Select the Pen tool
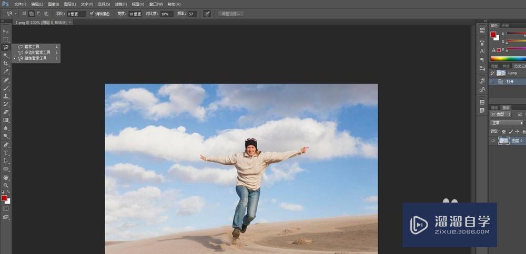The height and width of the screenshot is (254, 526). [x=6, y=144]
